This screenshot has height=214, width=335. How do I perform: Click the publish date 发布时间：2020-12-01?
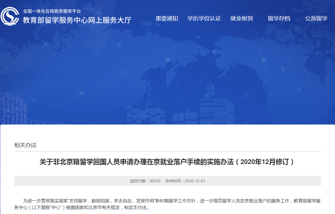(x=185, y=181)
